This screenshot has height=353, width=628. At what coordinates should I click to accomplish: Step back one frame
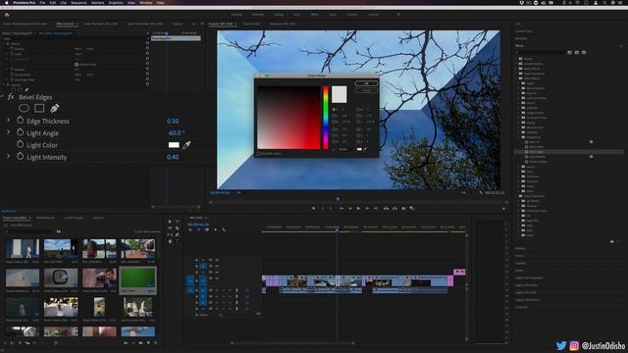[350, 208]
